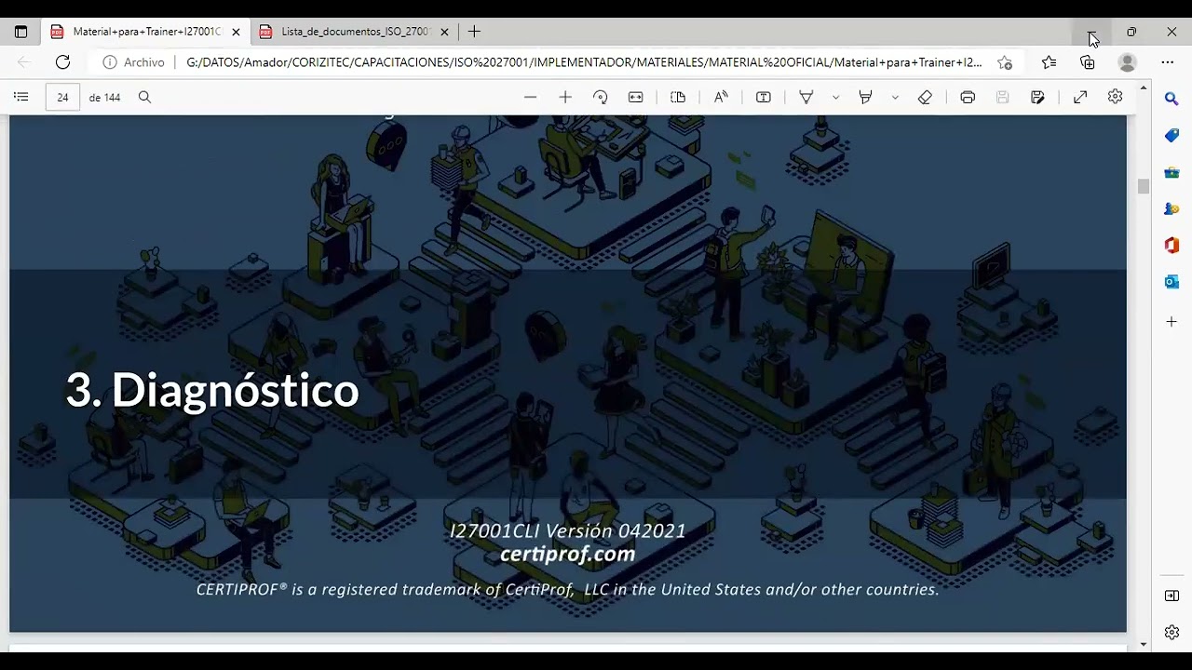Expand the Draw pen options dropdown
Screen dimensions: 1192x670
coord(835,97)
